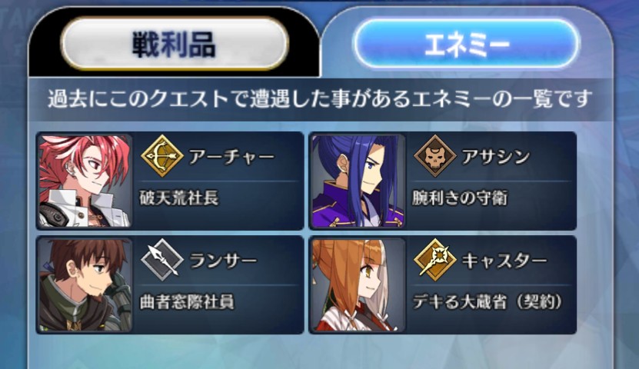Click the gold Caster staff class icon
639x369 pixels.
point(434,260)
